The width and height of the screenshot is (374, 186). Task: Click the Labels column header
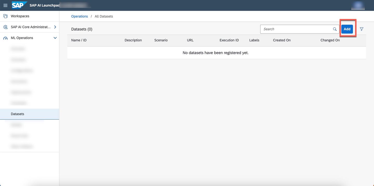(x=254, y=40)
